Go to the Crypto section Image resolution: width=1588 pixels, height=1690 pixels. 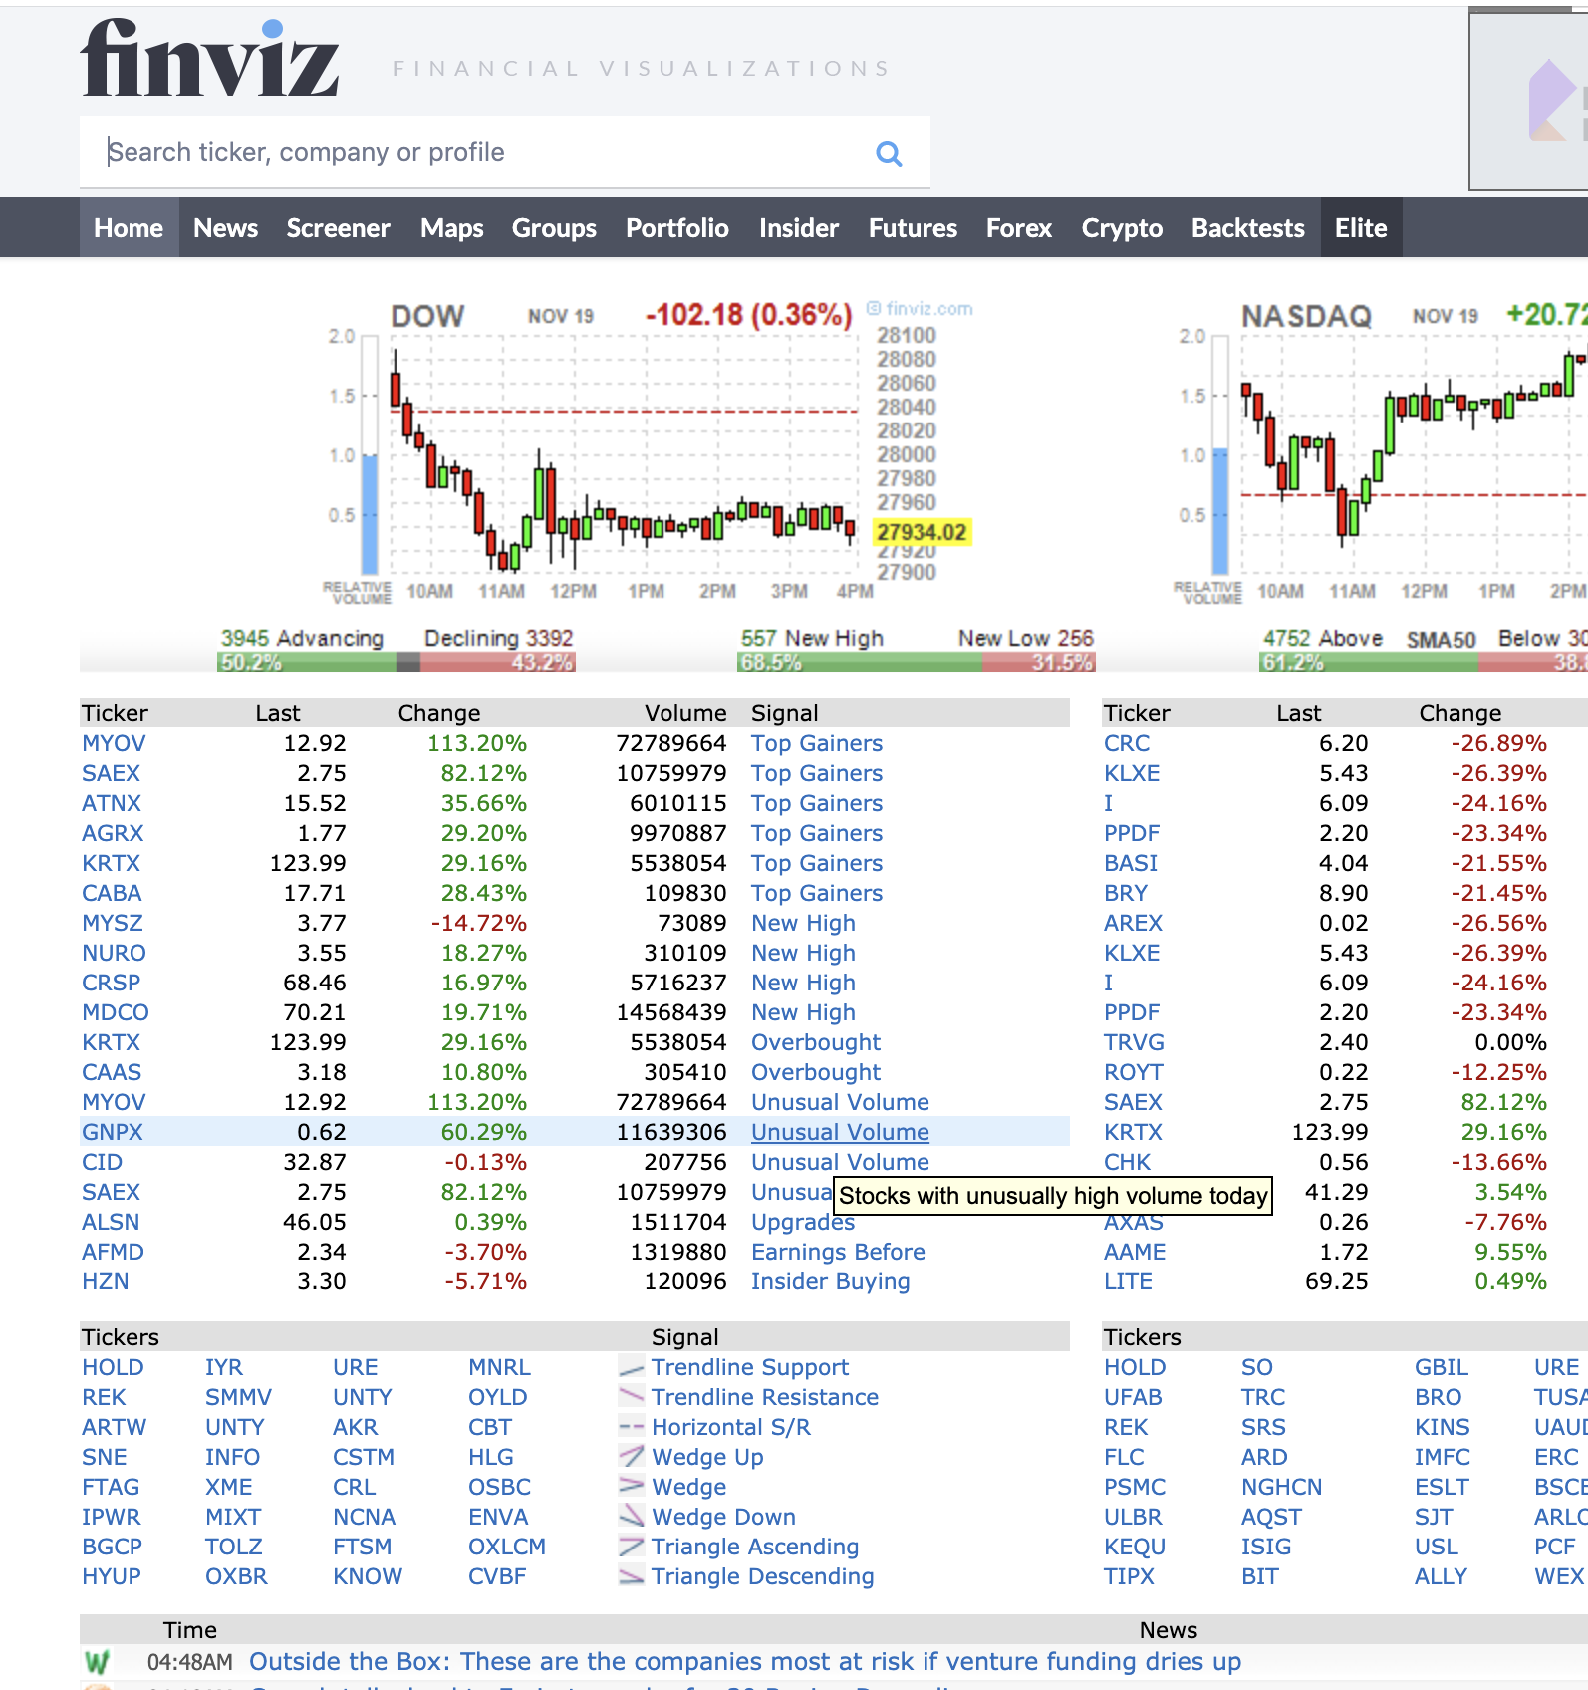1122,228
